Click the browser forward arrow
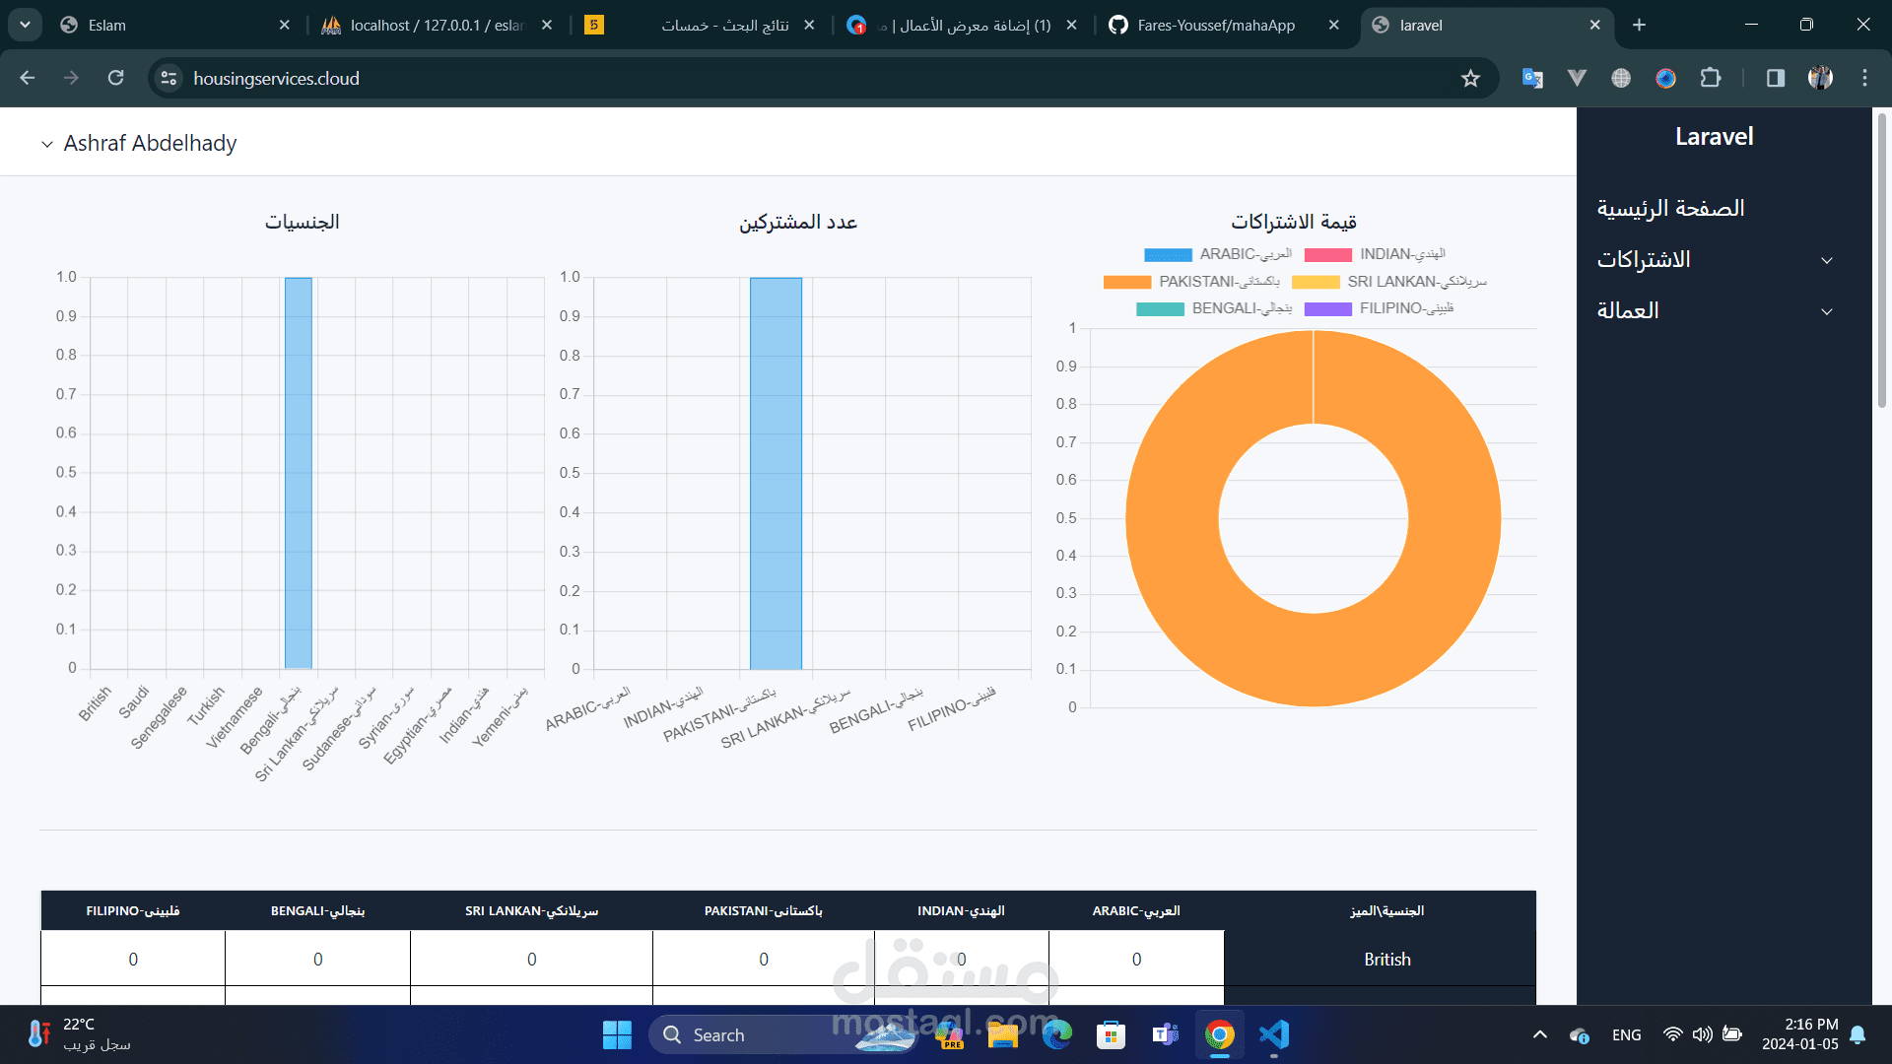Viewport: 1892px width, 1064px height. tap(71, 78)
